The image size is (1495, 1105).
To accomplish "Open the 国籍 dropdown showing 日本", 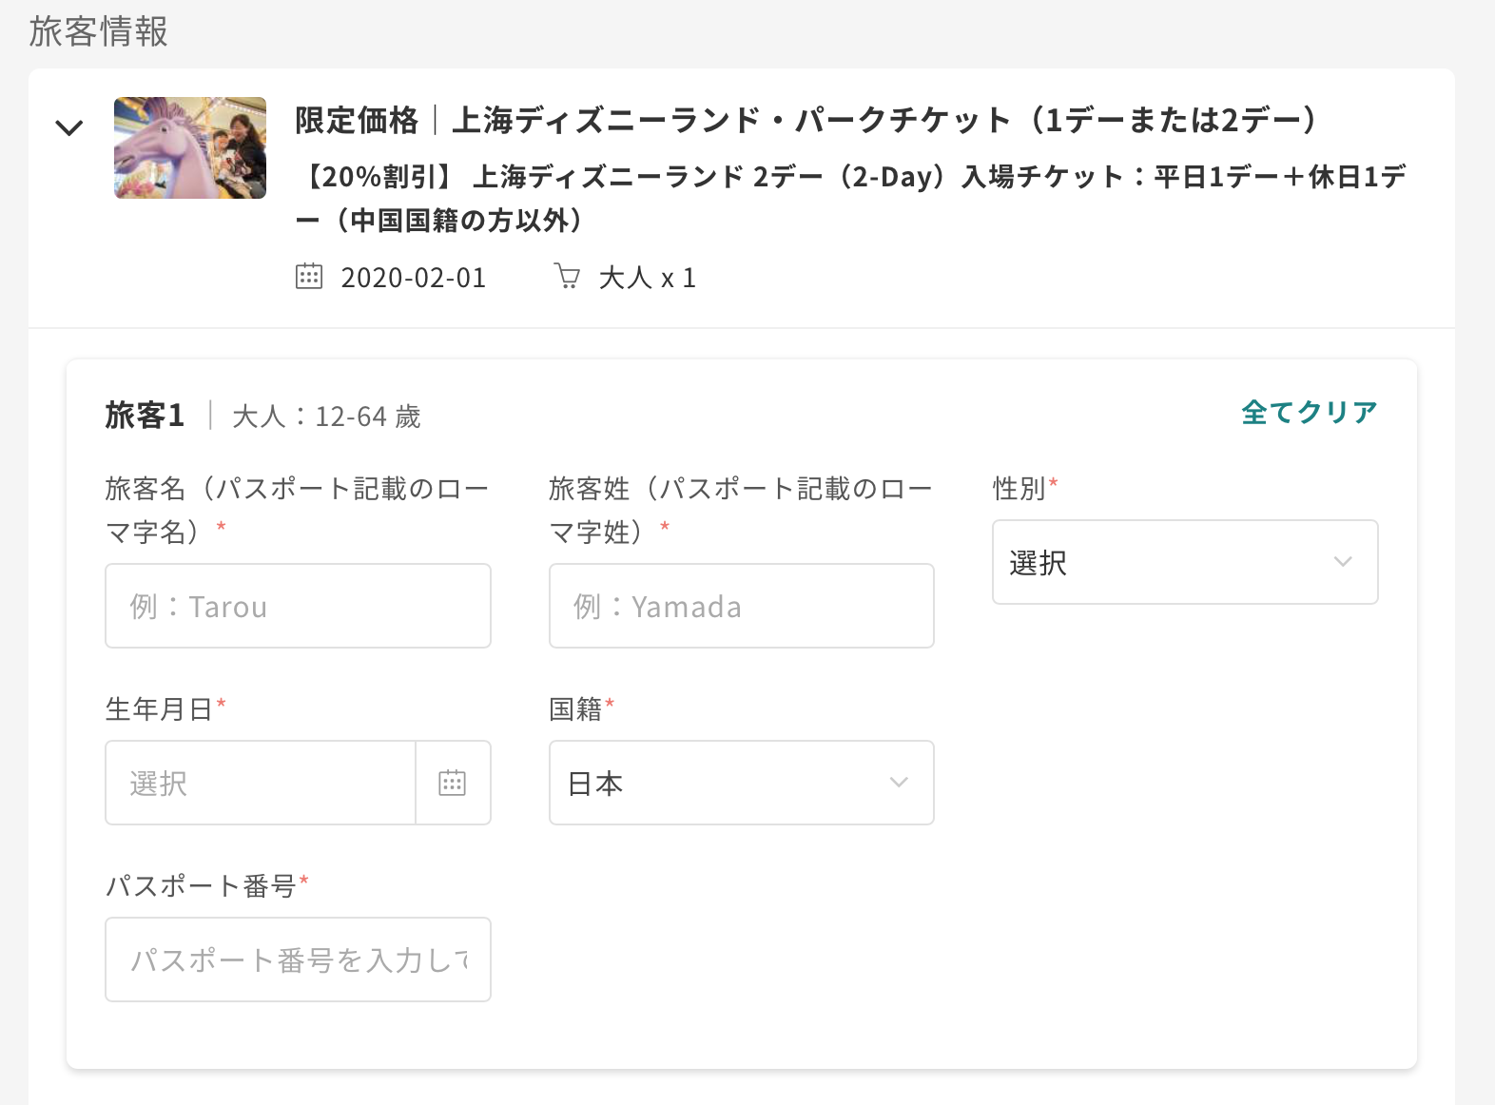I will point(742,783).
